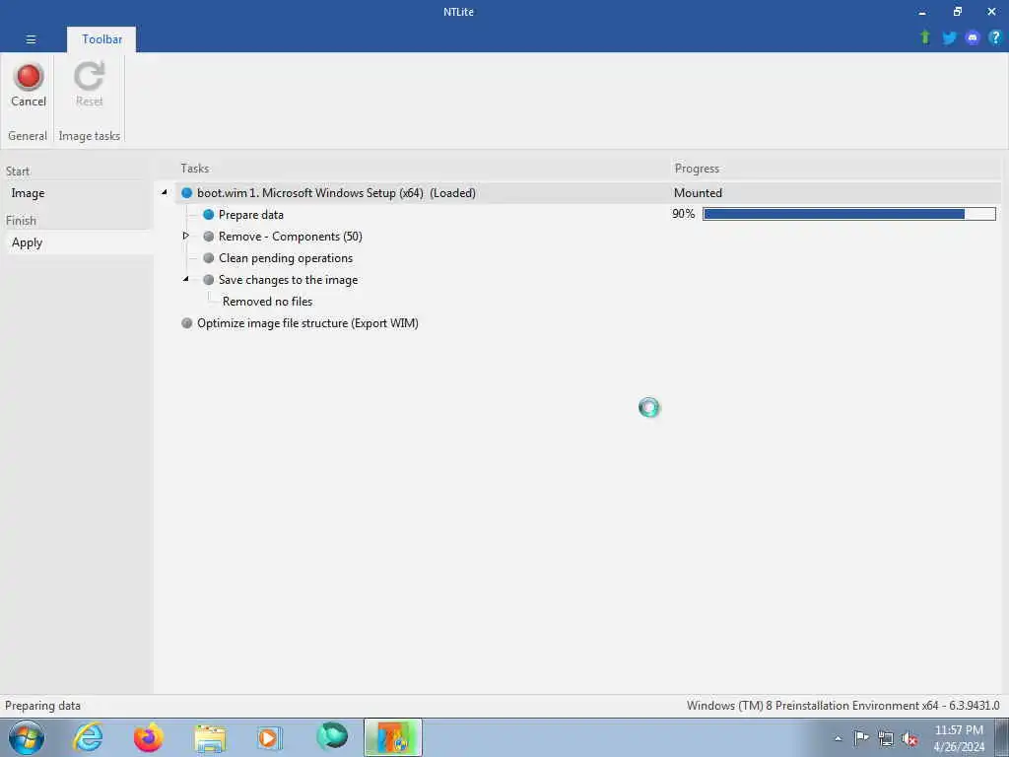Open the Windows Start button
Screen dimensions: 1009x757
[x=27, y=737]
